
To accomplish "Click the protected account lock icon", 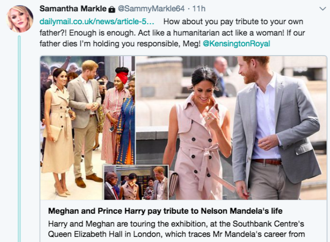I will coord(112,10).
